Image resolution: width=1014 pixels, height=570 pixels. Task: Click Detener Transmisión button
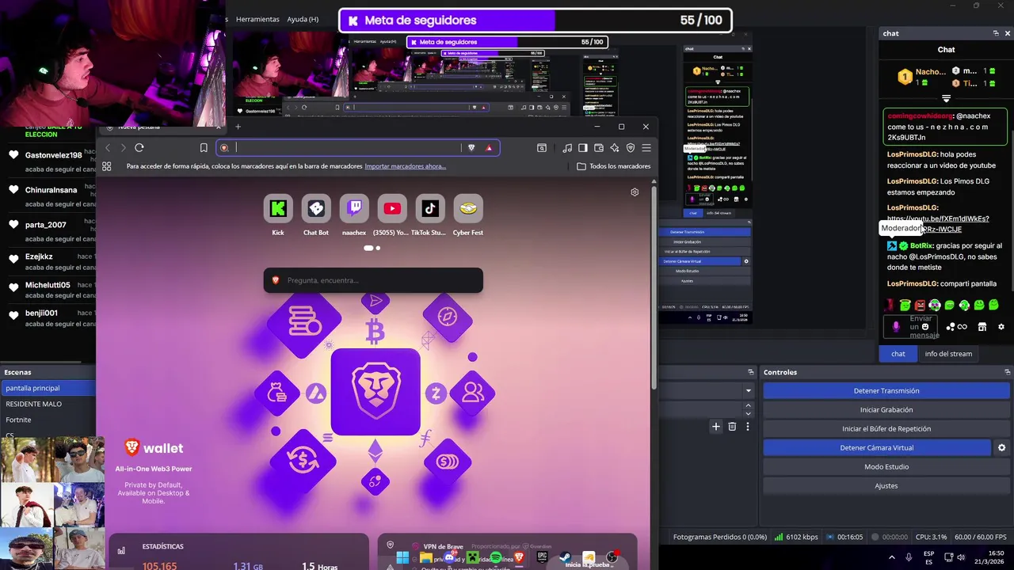coord(886,390)
